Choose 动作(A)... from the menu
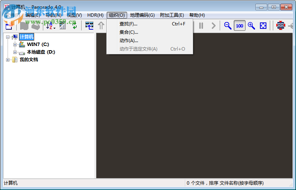This screenshot has width=296, height=190. 150,40
